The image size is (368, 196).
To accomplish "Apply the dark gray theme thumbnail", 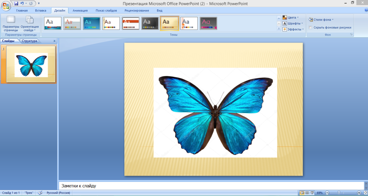I will click(x=150, y=23).
